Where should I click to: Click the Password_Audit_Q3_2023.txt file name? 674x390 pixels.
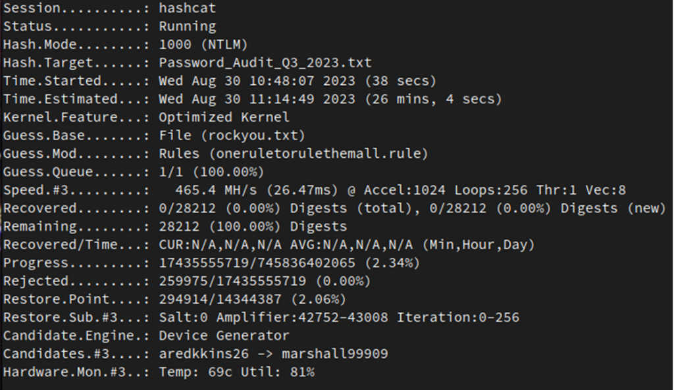click(265, 62)
